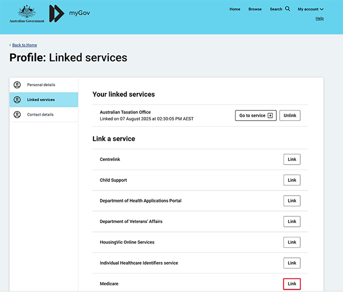Viewport: 343px width, 292px height.
Task: Link Individual Healthcare Identifiers service
Action: [x=292, y=263]
